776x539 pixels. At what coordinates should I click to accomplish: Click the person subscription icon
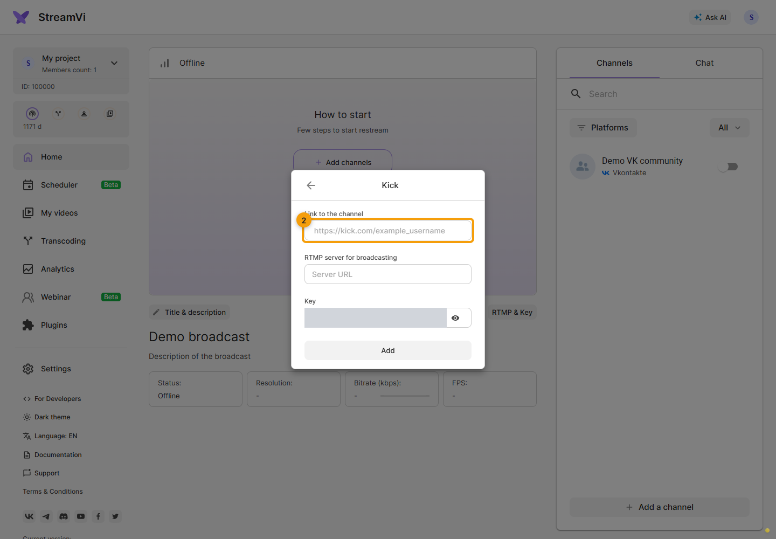pyautogui.click(x=84, y=114)
